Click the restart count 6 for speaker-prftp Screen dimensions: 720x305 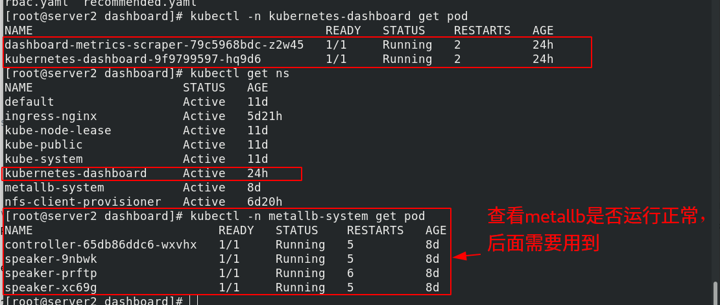[350, 273]
